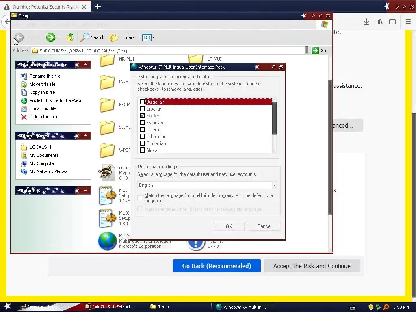The height and width of the screenshot is (312, 416).
Task: Close the Warning: Potential Security Risk tab
Action: (x=84, y=7)
